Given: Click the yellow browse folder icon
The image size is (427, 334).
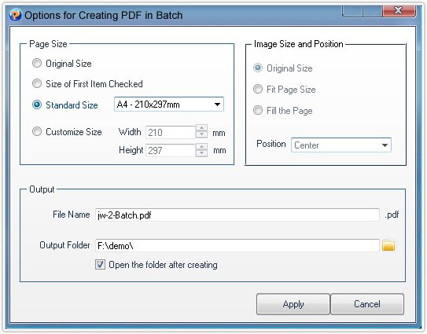Looking at the screenshot, I should pyautogui.click(x=388, y=245).
